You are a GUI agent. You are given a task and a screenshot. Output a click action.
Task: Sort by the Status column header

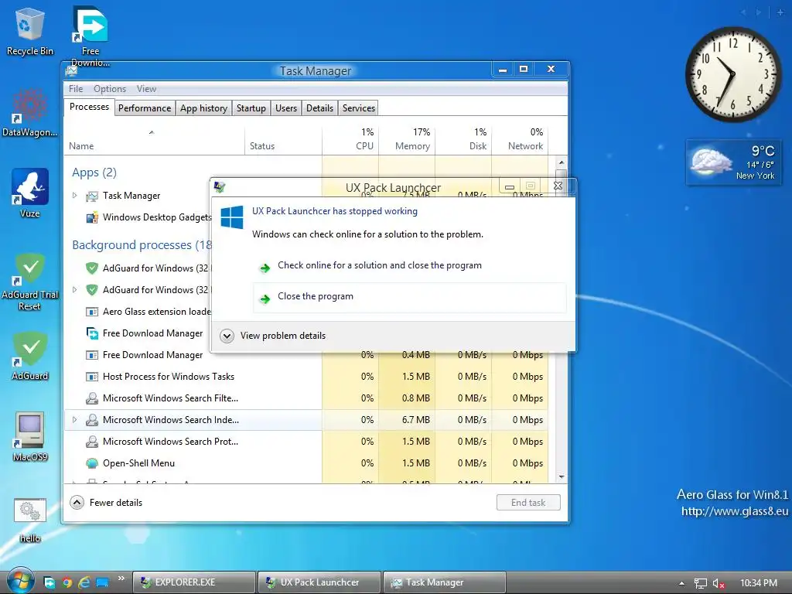click(x=283, y=140)
